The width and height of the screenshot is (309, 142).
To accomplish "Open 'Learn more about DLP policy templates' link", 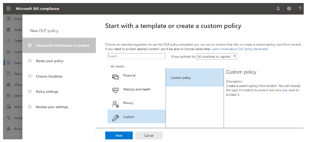I will 240,49.
